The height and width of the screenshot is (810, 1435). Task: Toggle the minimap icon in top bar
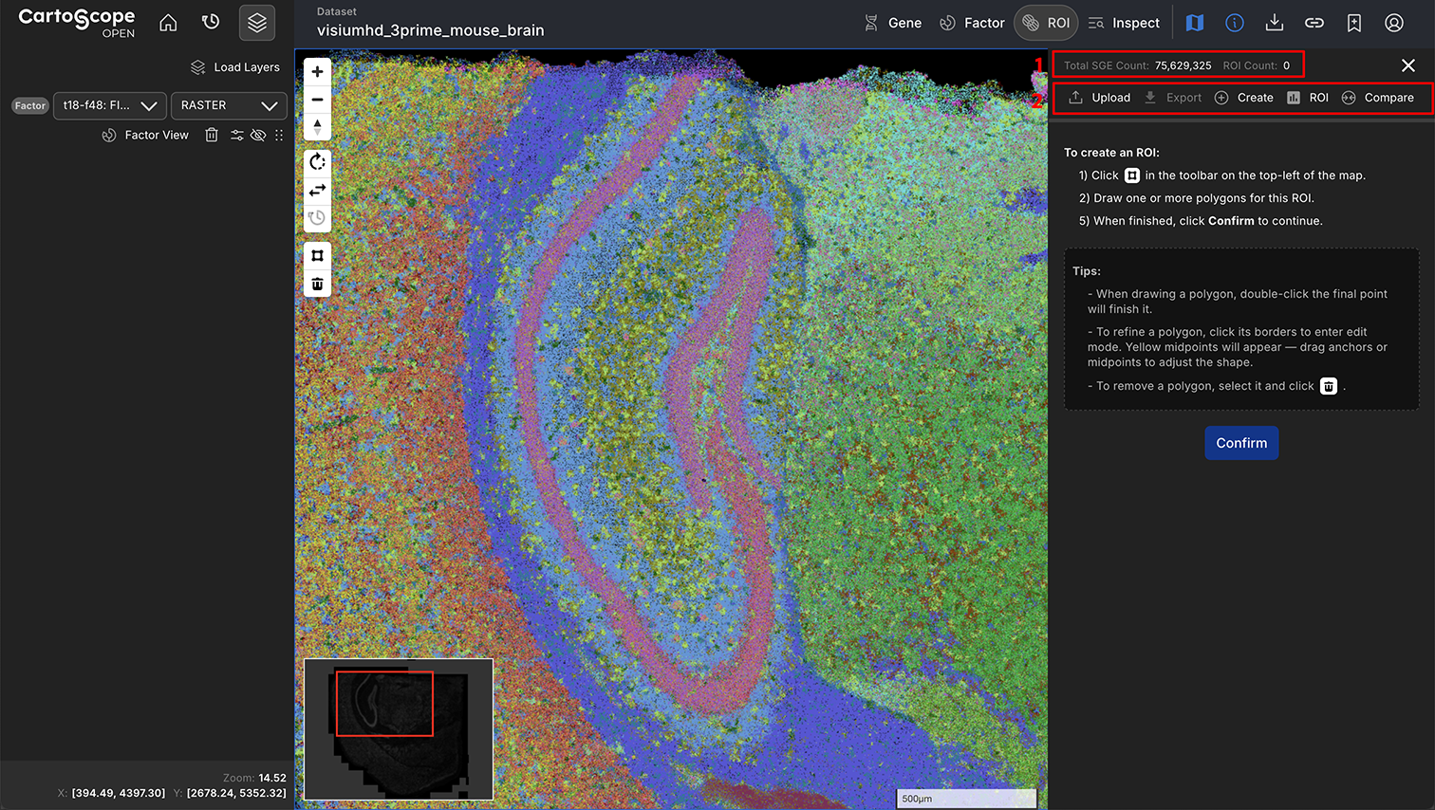click(1195, 23)
